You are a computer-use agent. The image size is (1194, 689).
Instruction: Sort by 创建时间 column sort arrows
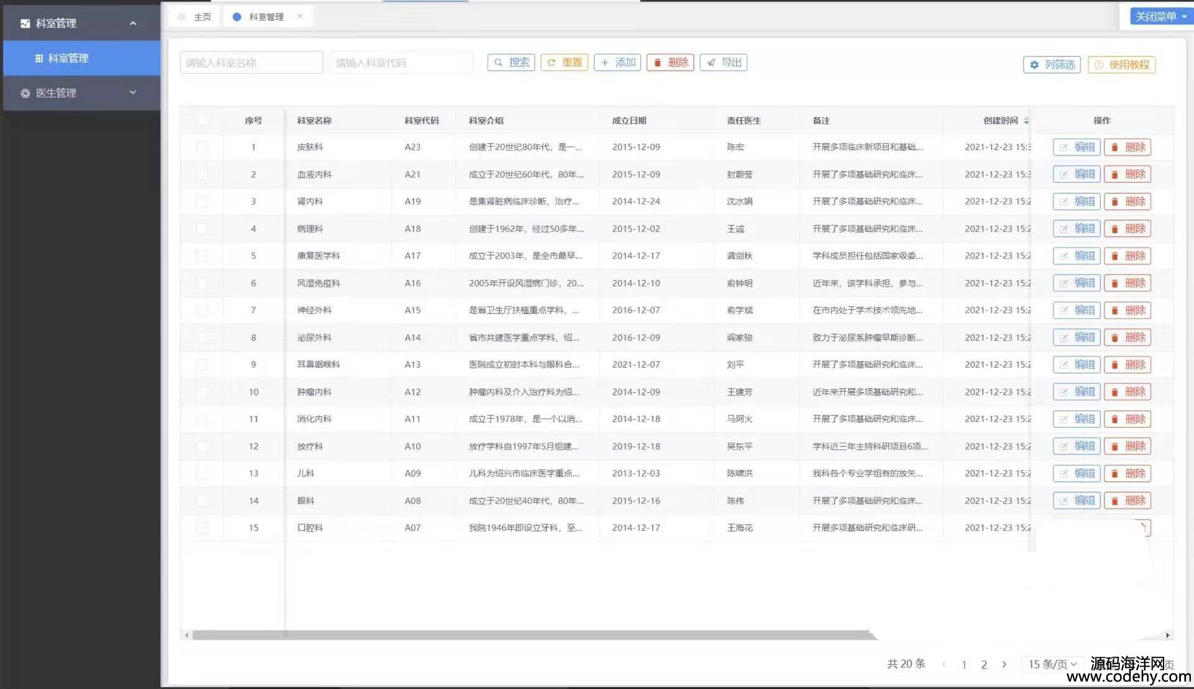1026,121
